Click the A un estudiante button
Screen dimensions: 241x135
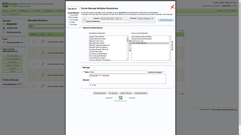(x=12, y=56)
